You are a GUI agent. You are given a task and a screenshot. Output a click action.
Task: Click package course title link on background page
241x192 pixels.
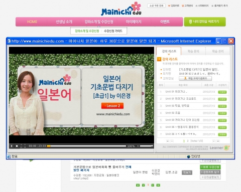click(102, 168)
